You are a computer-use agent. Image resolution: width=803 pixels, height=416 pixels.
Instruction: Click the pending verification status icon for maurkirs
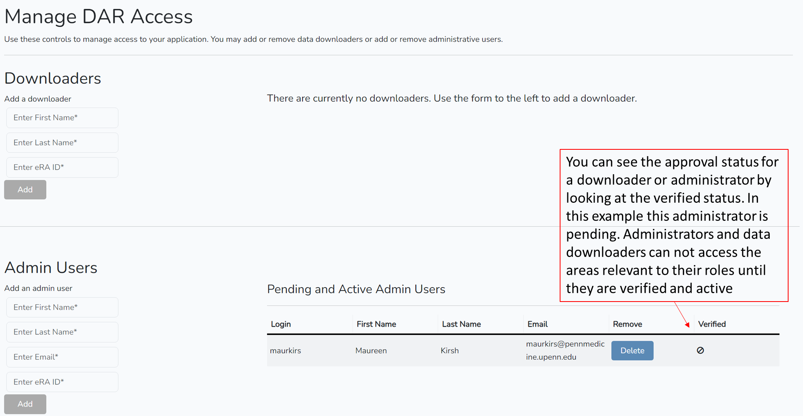pyautogui.click(x=700, y=351)
